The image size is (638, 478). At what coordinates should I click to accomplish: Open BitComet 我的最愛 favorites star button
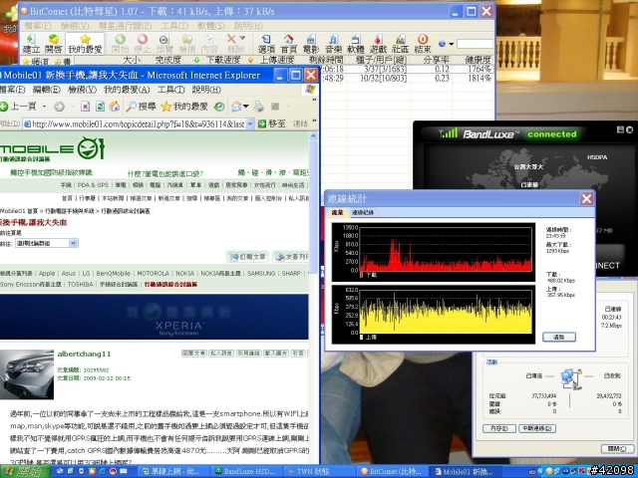(85, 44)
